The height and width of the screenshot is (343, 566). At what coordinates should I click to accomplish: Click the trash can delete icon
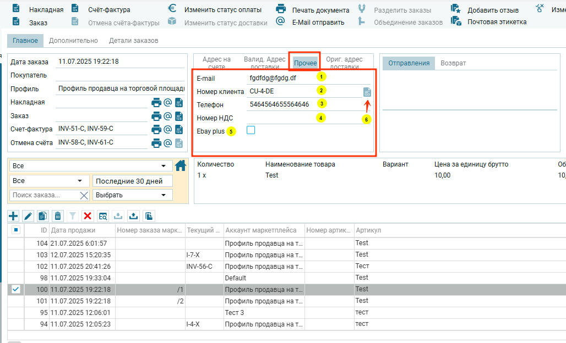[x=58, y=216]
